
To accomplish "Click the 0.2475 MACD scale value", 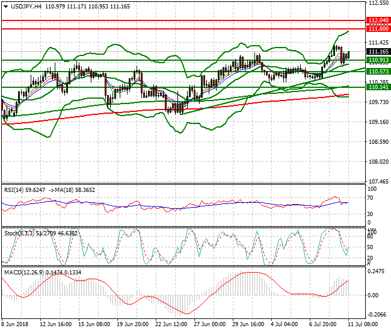I will [377, 272].
